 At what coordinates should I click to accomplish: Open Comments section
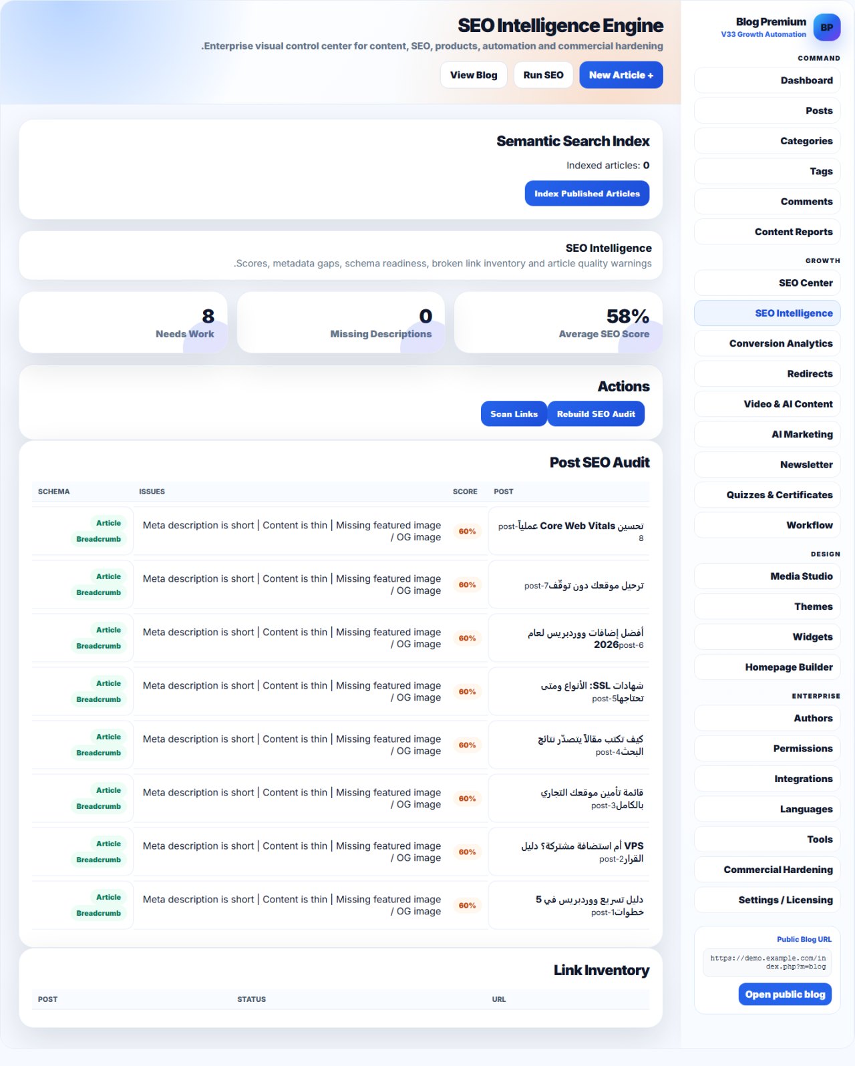tap(767, 202)
